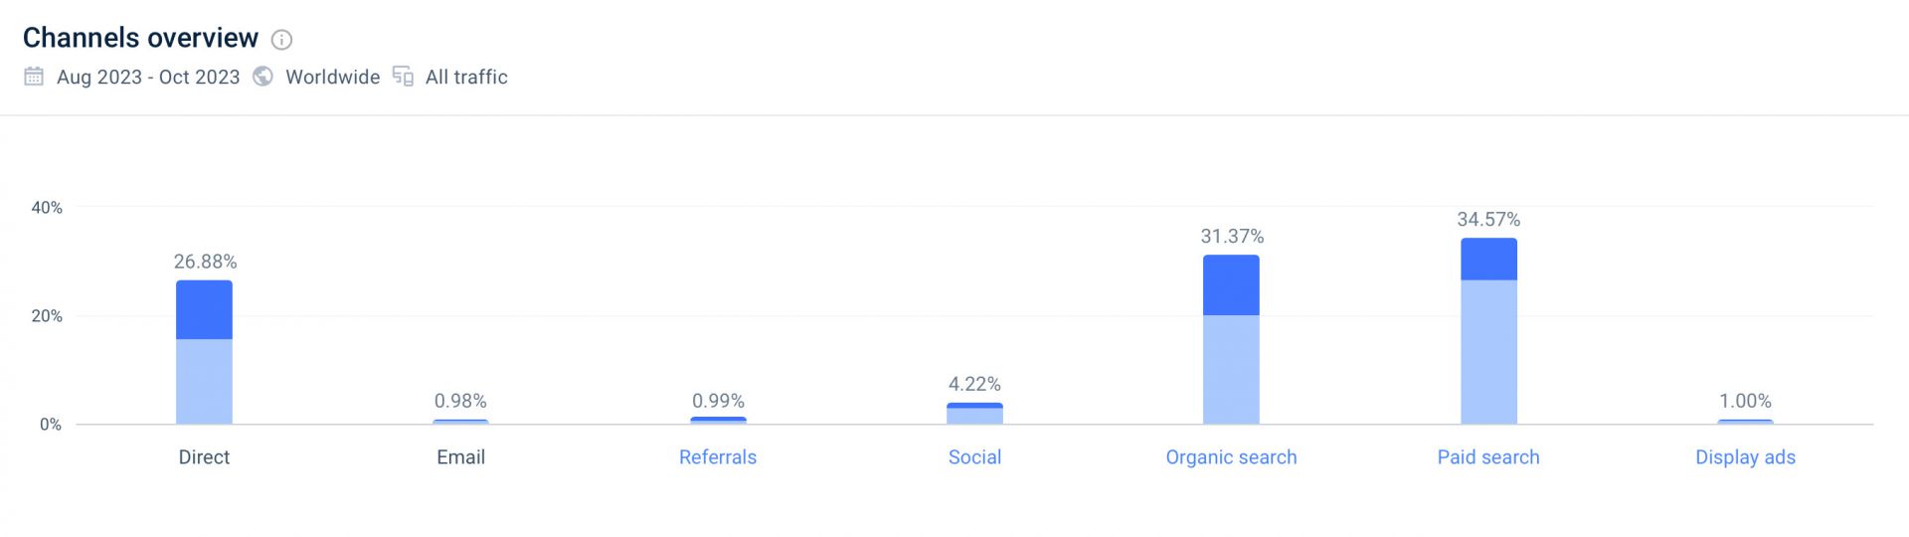Click the calendar icon before date range

pyautogui.click(x=34, y=77)
